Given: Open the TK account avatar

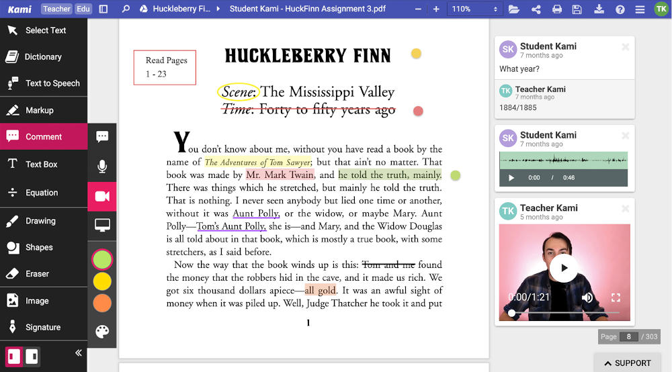Looking at the screenshot, I should (661, 9).
